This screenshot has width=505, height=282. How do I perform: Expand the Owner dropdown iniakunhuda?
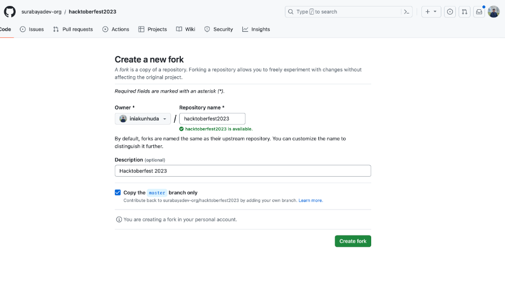pyautogui.click(x=142, y=119)
